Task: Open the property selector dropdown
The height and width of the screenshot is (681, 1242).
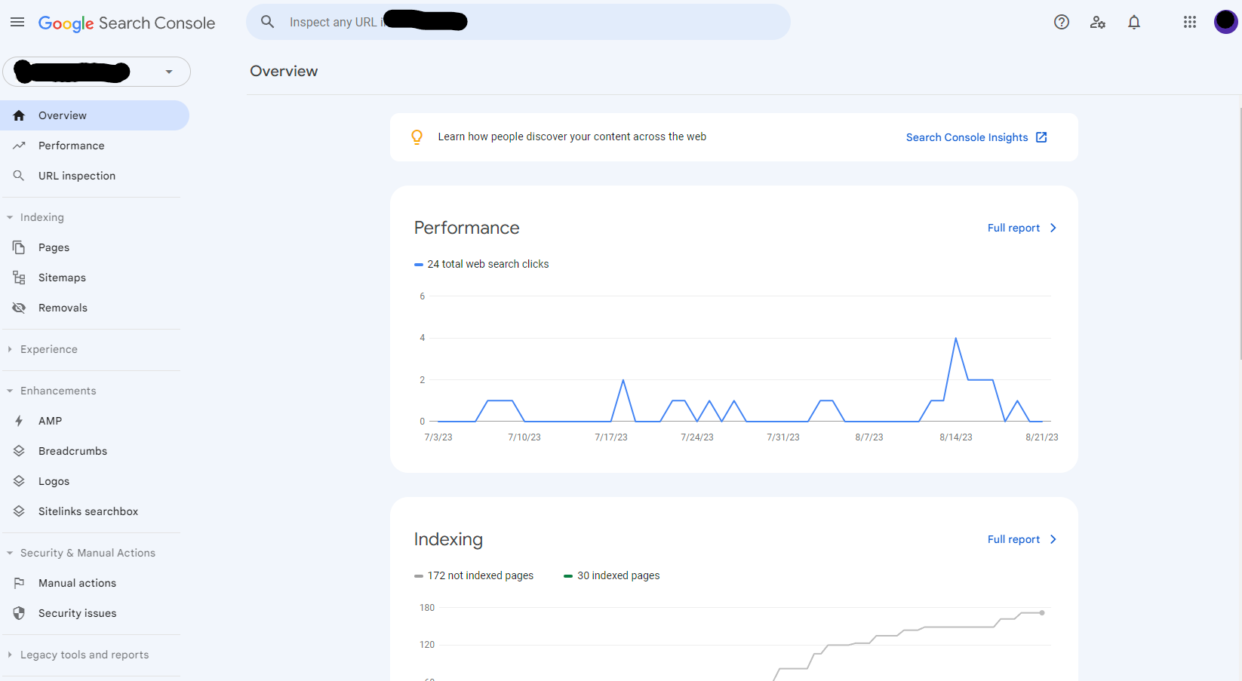Action: [97, 72]
